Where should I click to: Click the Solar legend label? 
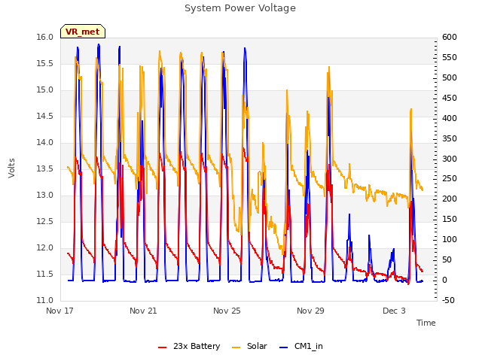tap(257, 346)
